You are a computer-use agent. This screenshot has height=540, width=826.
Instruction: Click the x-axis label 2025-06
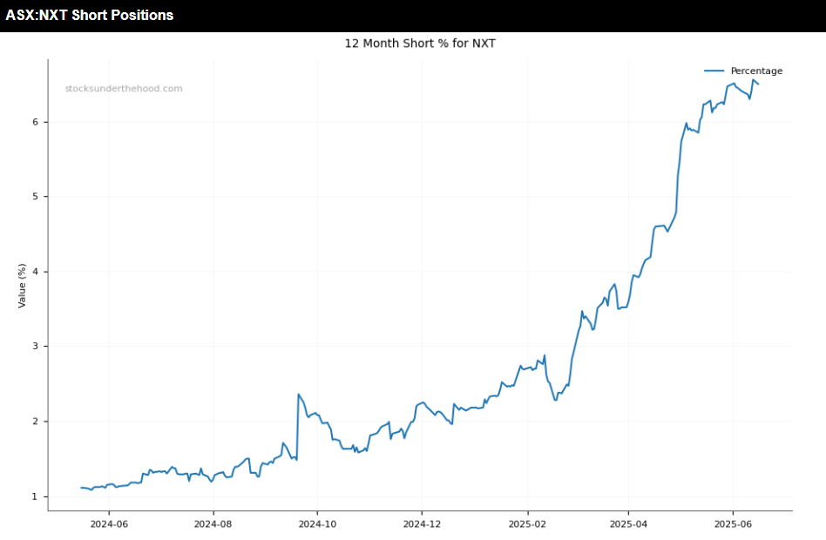tap(733, 524)
